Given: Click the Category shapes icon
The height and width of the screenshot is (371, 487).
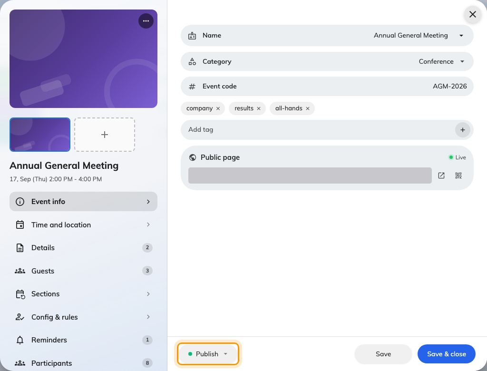Looking at the screenshot, I should coord(192,61).
